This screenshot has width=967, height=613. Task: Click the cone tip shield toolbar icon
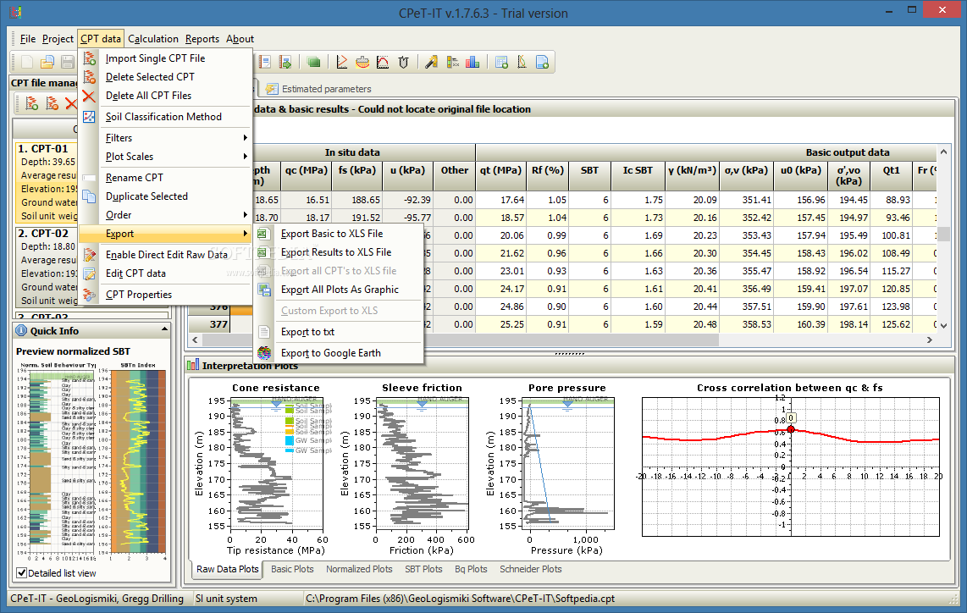coord(403,62)
